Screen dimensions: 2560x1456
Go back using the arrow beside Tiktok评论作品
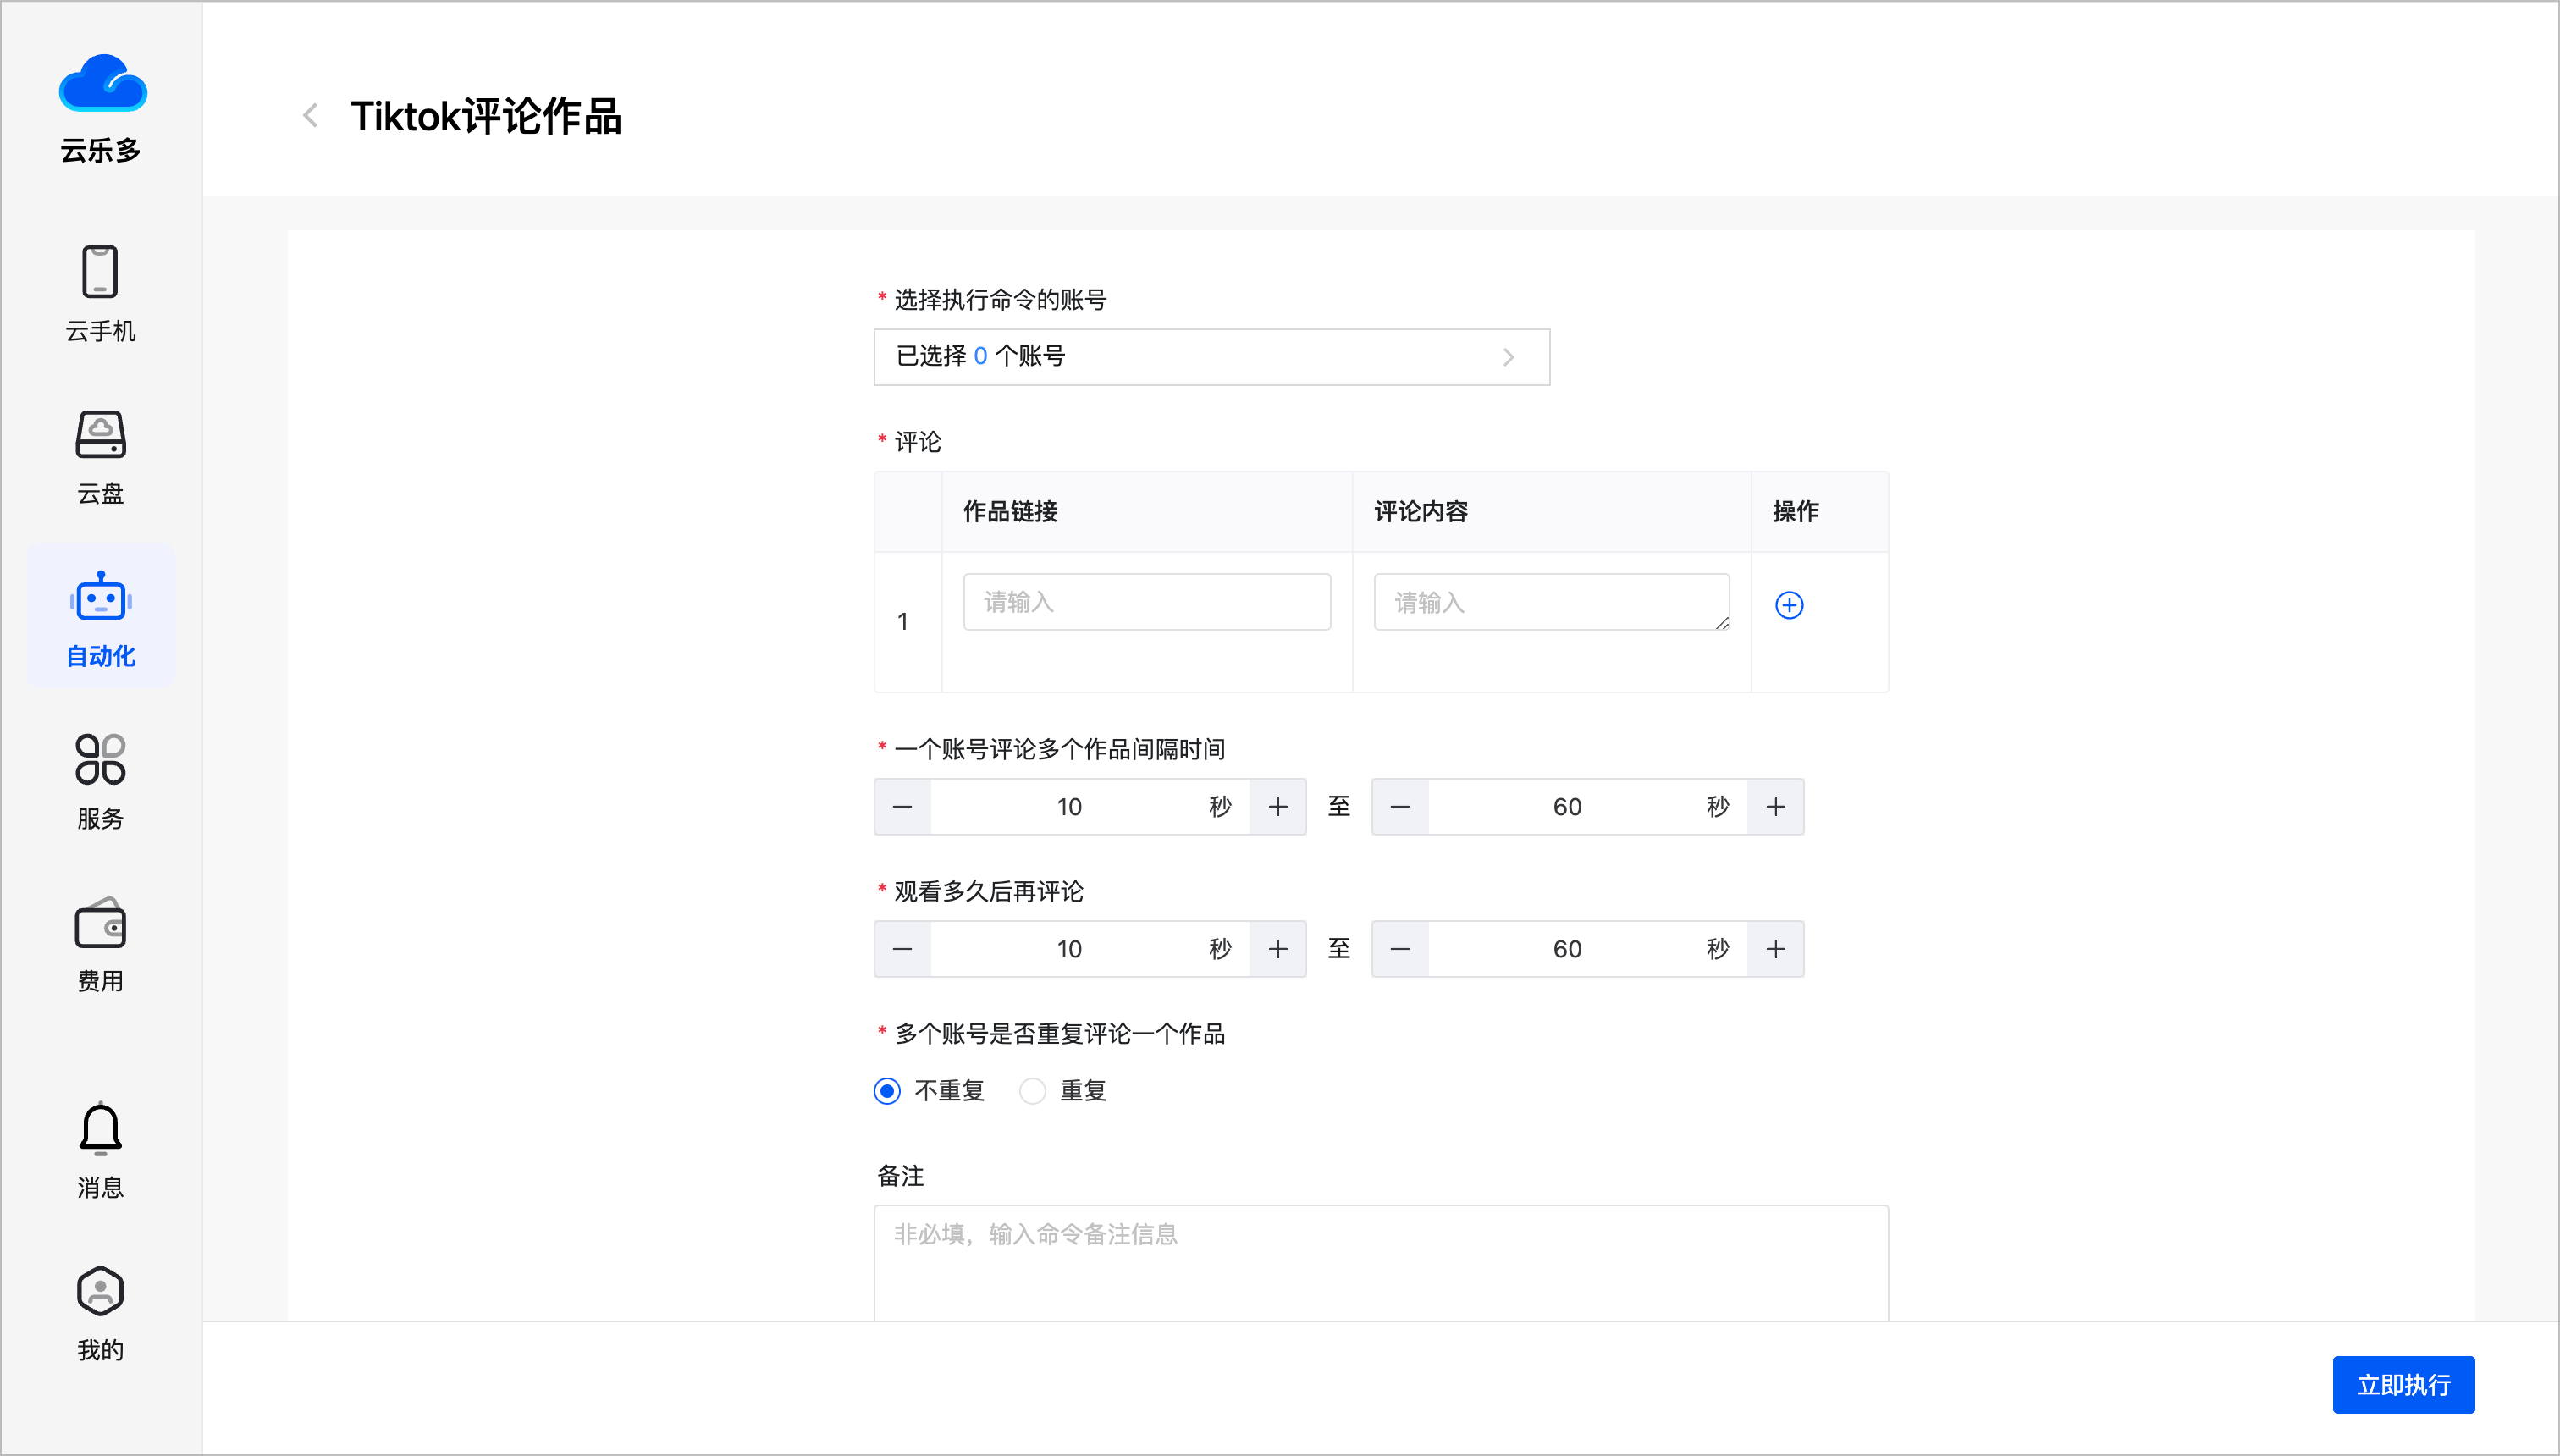[311, 116]
